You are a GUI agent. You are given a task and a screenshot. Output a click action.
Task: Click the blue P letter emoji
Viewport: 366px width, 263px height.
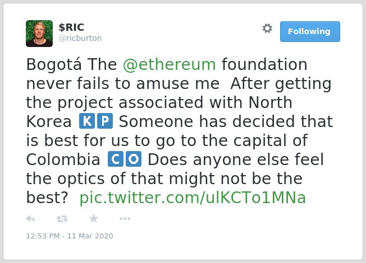point(105,121)
